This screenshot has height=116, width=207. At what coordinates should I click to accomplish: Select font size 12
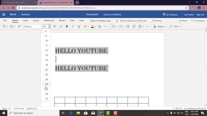(x=46, y=50)
